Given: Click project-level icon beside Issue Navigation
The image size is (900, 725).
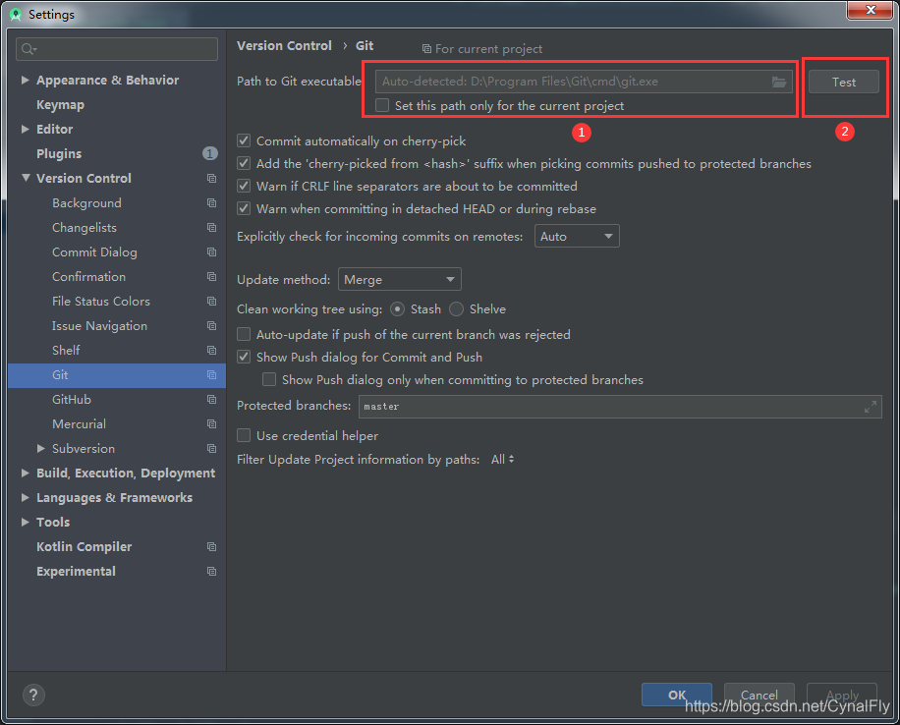Looking at the screenshot, I should [212, 326].
